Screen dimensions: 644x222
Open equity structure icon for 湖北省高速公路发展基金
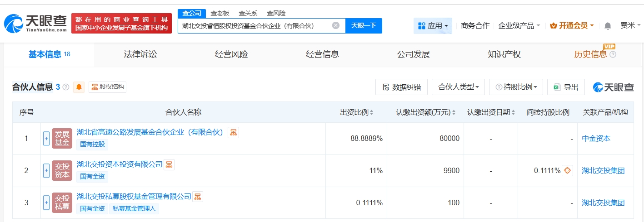(233, 132)
